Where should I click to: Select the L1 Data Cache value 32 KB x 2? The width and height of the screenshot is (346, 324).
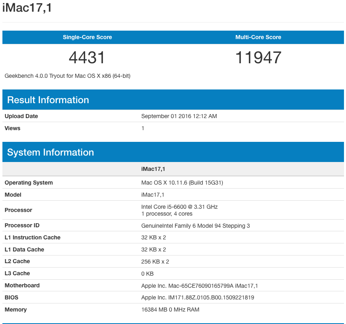click(154, 249)
